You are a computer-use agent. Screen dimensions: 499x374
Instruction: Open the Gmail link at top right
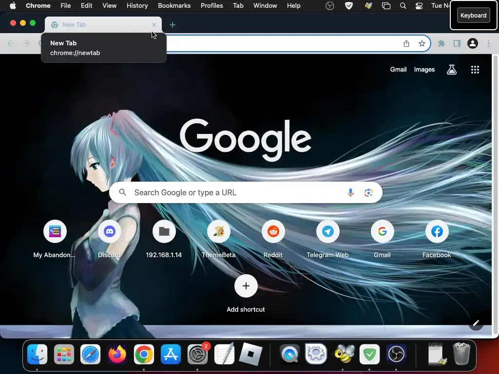[x=398, y=69]
